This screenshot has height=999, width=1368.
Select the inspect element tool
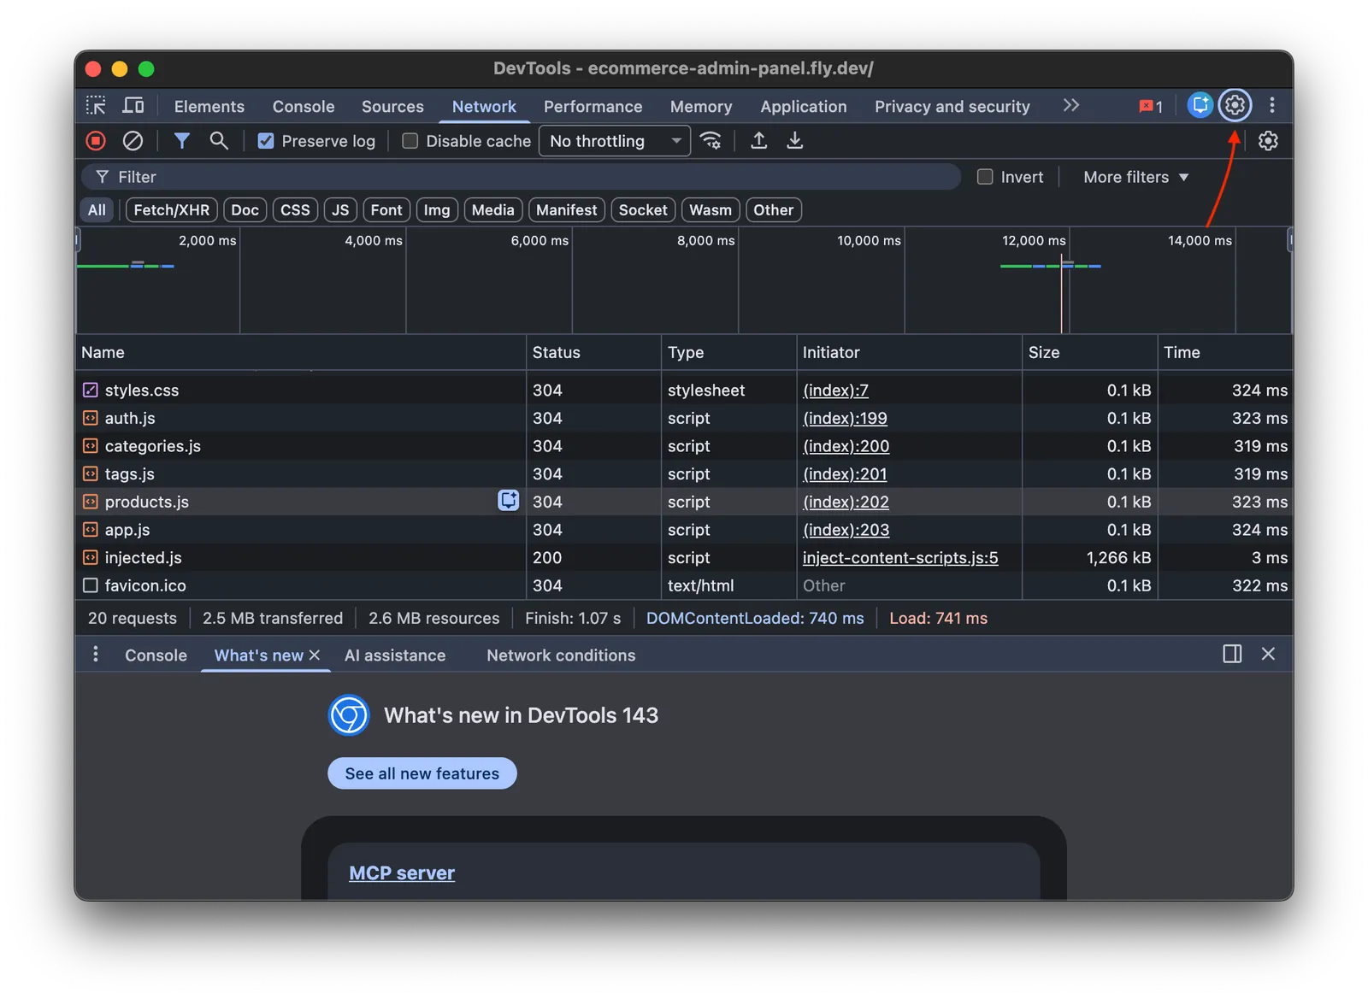point(97,105)
